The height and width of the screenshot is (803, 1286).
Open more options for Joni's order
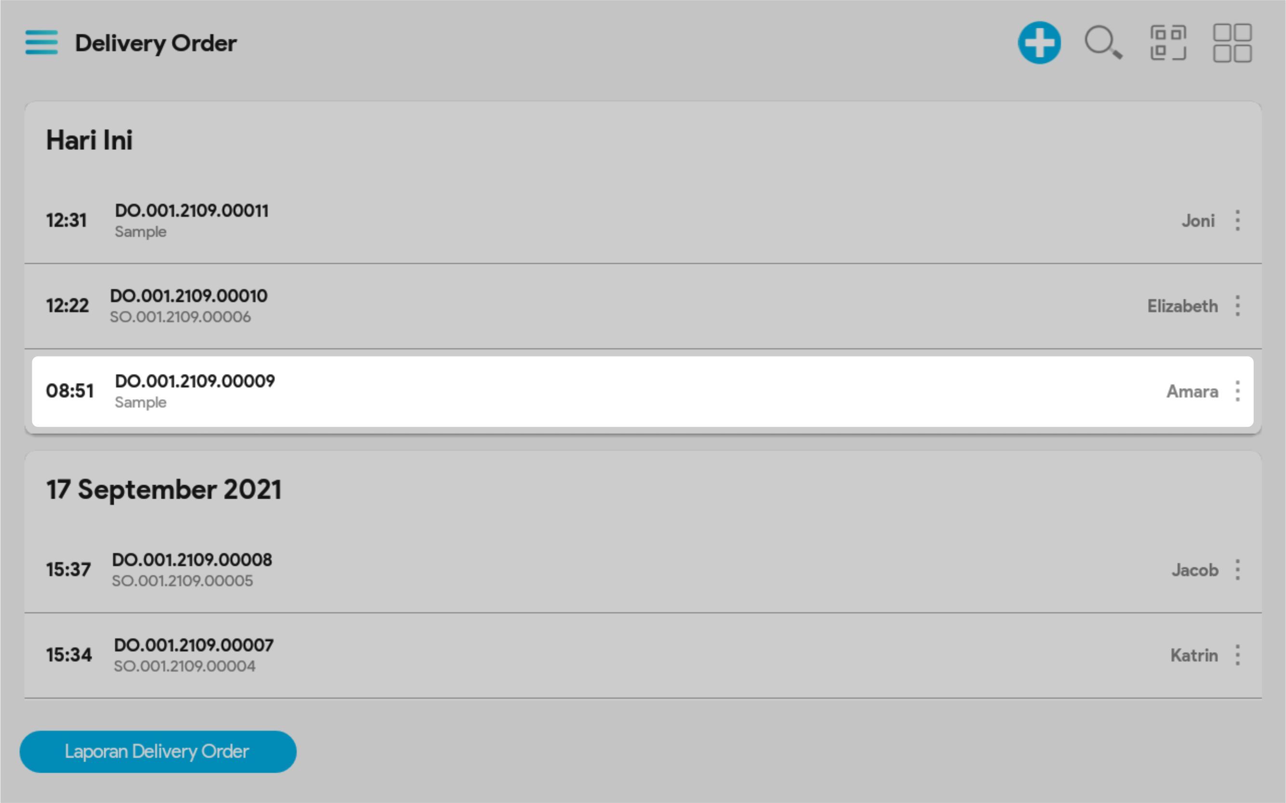click(1238, 221)
